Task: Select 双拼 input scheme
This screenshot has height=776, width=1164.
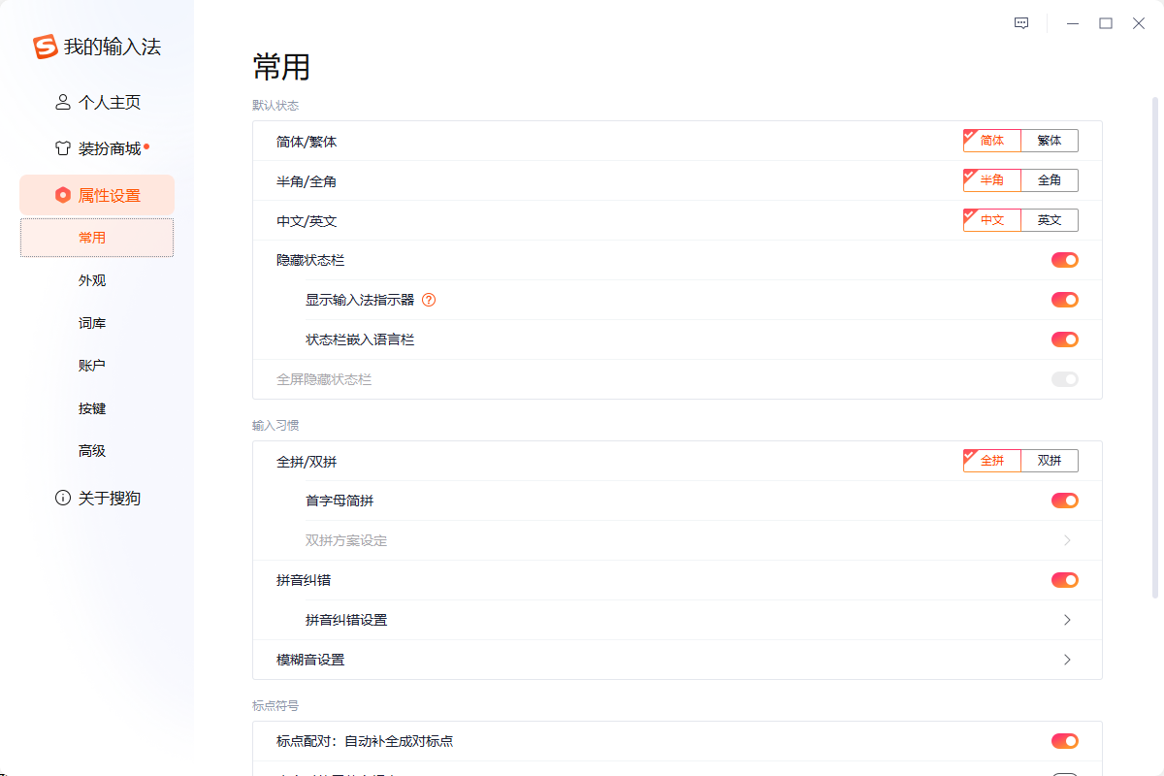Action: click(1050, 460)
